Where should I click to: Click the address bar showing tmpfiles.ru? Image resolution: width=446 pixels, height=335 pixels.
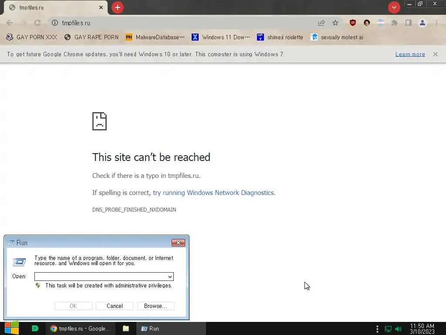click(182, 23)
